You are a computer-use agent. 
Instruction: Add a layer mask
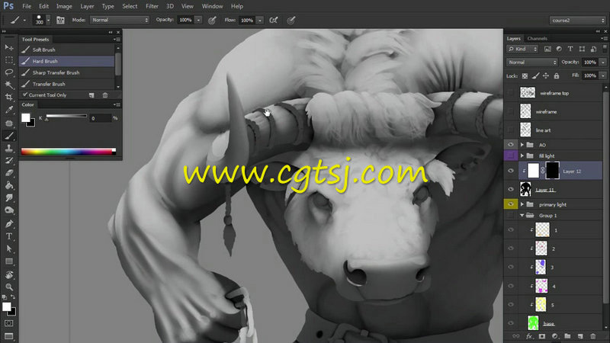[x=542, y=336]
